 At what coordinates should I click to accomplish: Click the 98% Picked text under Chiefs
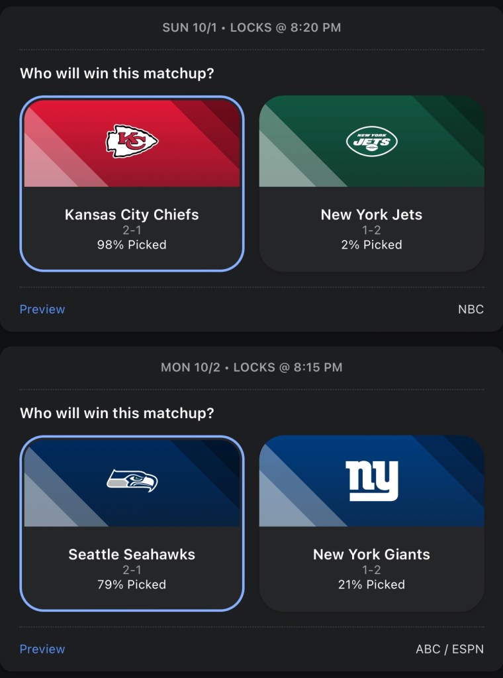coord(132,245)
